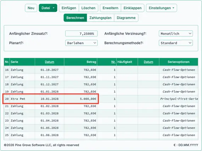Click the second Datum header beside Häufigkeit
Screen dimensions: 202x151
(148, 62)
